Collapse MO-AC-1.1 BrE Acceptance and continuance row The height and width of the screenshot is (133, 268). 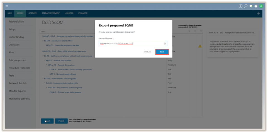[x=41, y=36]
